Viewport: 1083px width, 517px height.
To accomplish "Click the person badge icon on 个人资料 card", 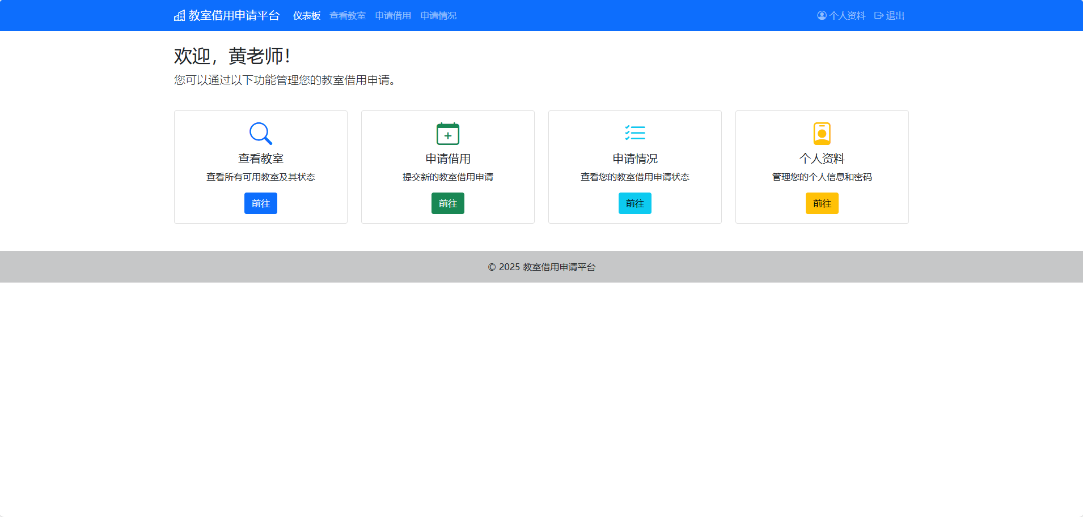I will coord(822,134).
